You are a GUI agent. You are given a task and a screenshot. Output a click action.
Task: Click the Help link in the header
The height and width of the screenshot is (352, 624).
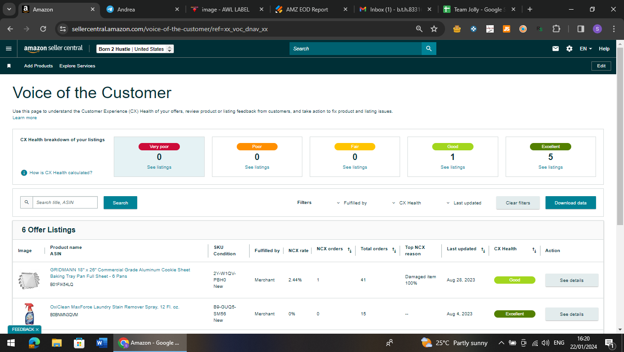604,49
